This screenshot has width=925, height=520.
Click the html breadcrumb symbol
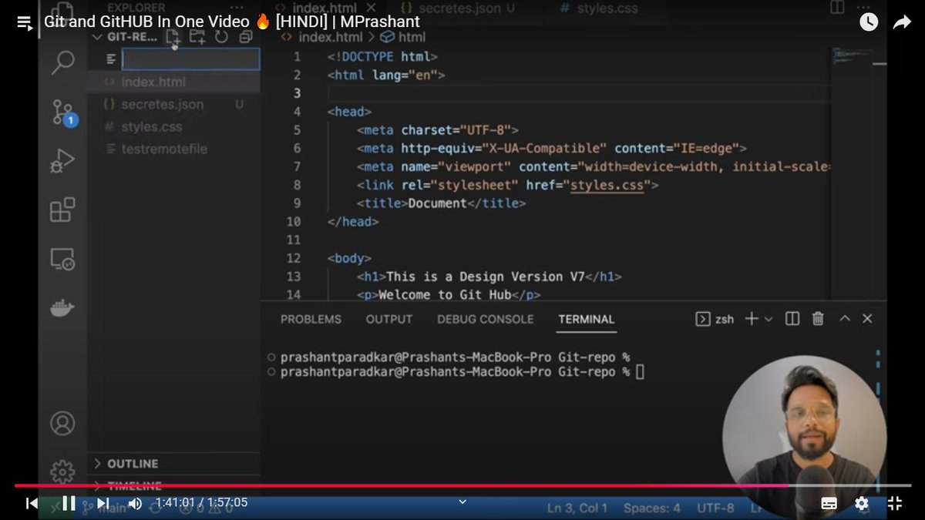pos(403,36)
